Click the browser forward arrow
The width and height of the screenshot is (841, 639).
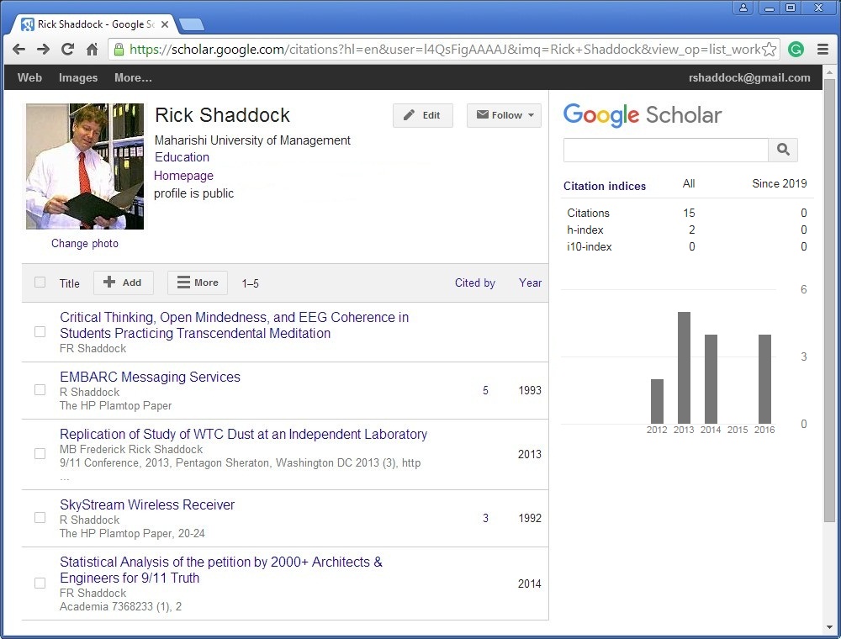[x=43, y=50]
